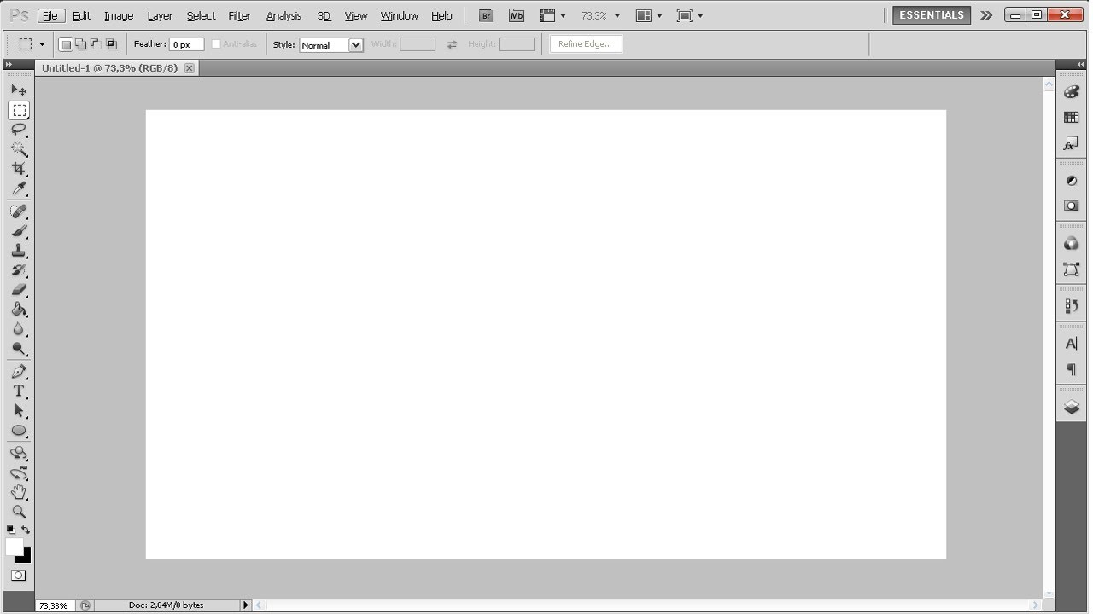Viewport: 1093px width, 614px height.
Task: Open the Filter menu
Action: pyautogui.click(x=239, y=16)
